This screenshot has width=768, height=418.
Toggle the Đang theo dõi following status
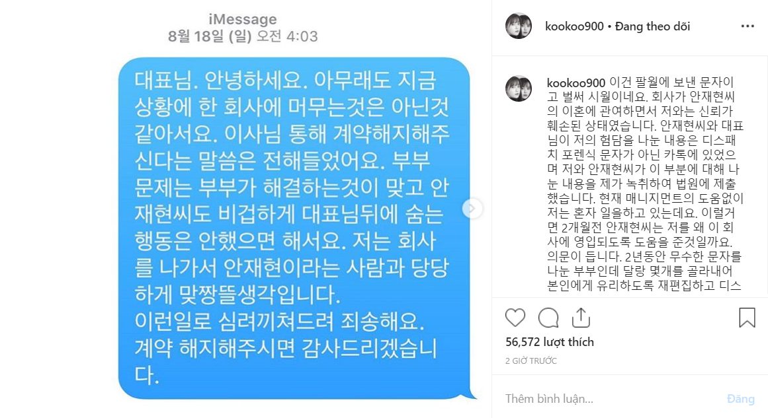point(652,26)
